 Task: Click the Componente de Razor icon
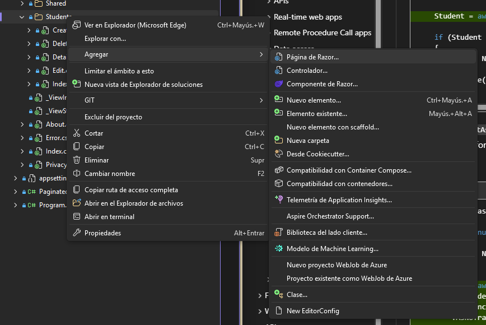(279, 84)
